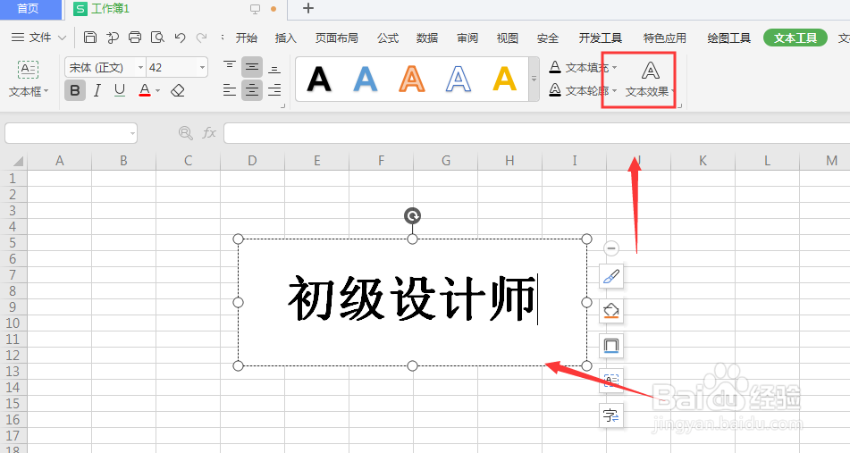850x453 pixels.
Task: Align text right
Action: click(x=274, y=90)
